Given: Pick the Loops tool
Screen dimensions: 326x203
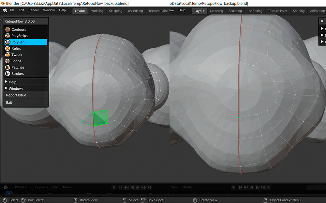Looking at the screenshot, I should [x=26, y=61].
